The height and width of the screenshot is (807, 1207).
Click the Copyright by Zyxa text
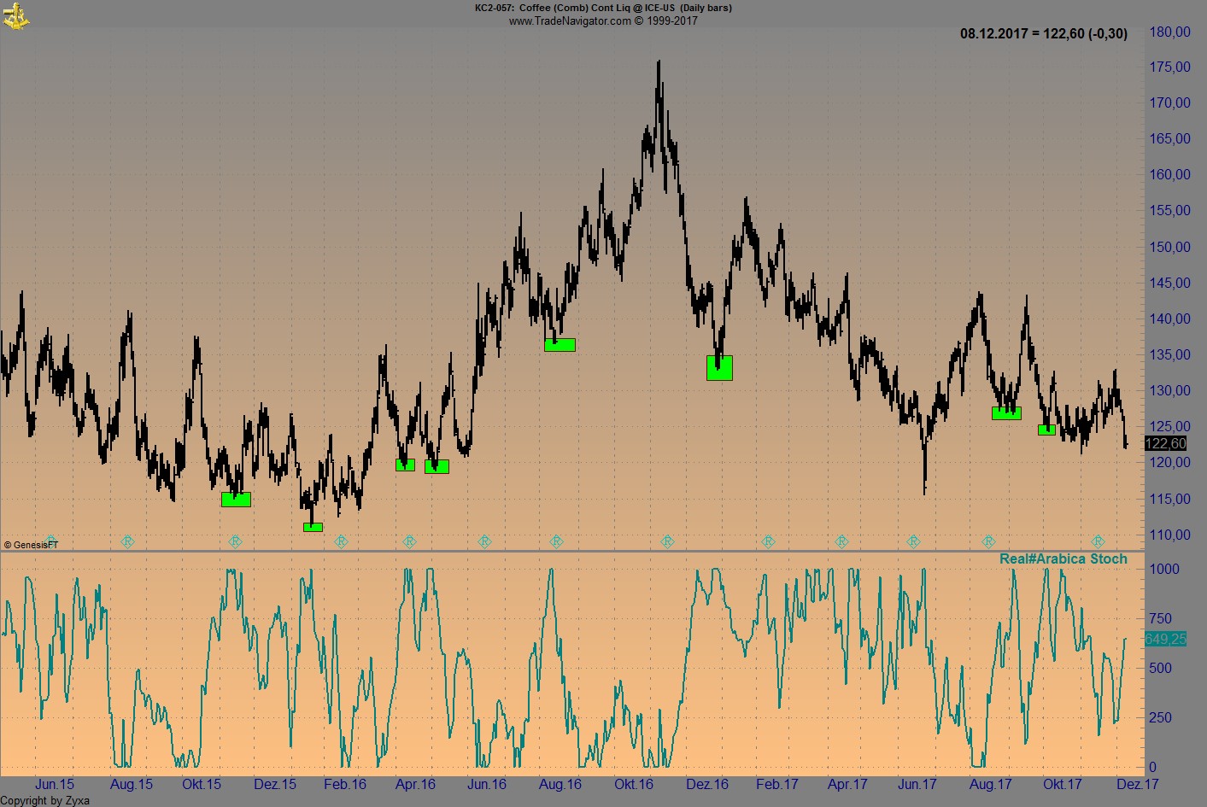(x=44, y=800)
